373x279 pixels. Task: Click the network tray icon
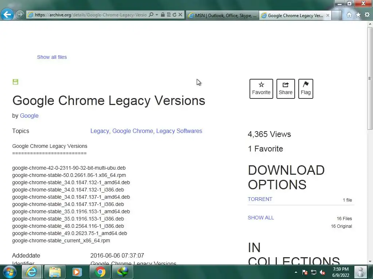point(314,272)
